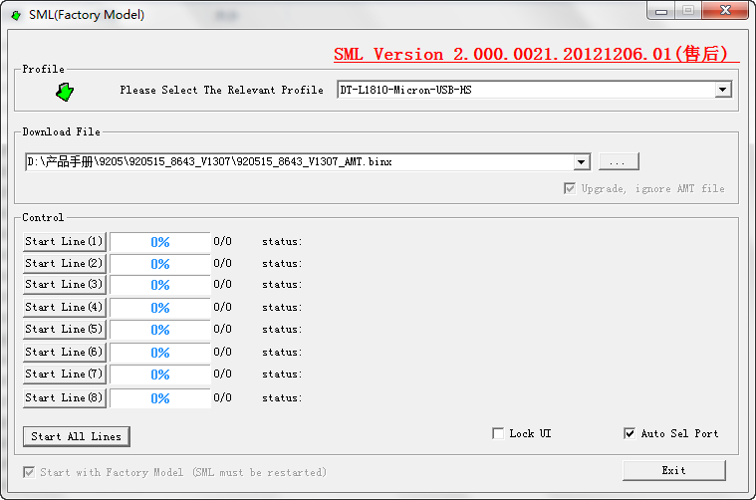Viewport: 756px width, 500px height.
Task: Click the 0/0 counter for Line 5
Action: [x=223, y=329]
